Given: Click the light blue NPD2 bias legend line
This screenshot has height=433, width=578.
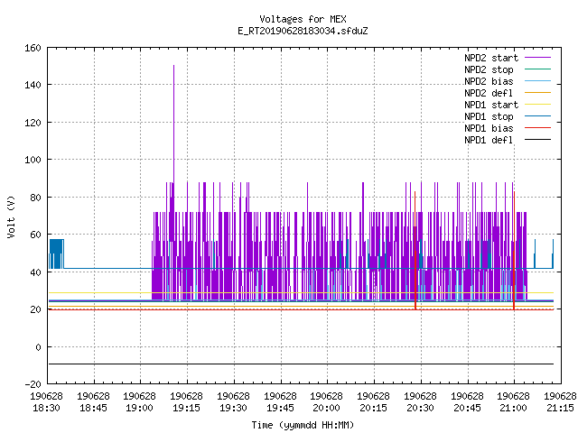Looking at the screenshot, I should (537, 81).
